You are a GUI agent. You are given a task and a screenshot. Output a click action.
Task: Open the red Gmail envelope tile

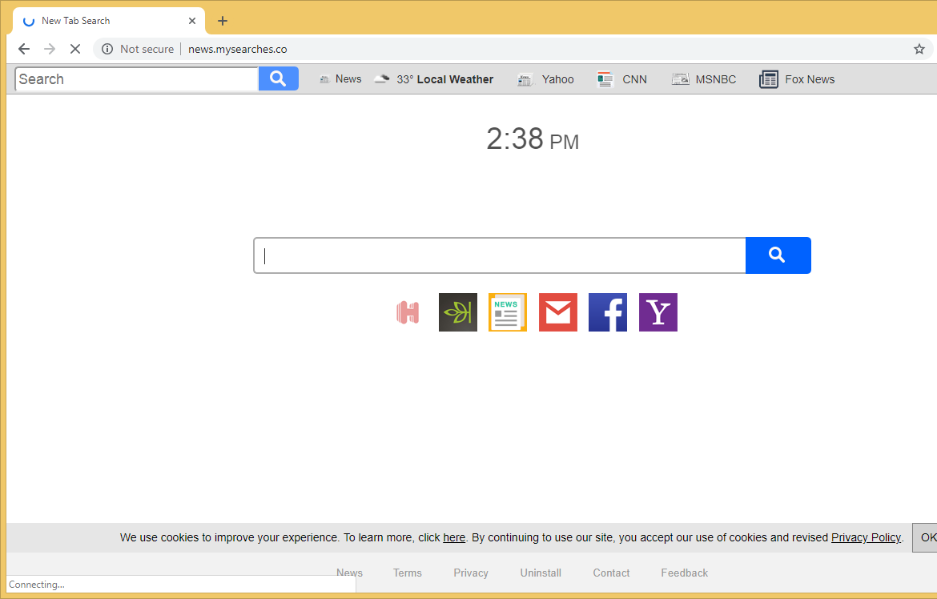click(x=558, y=312)
